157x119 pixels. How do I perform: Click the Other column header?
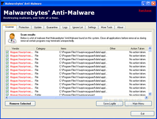pyautogui.click(x=118, y=48)
